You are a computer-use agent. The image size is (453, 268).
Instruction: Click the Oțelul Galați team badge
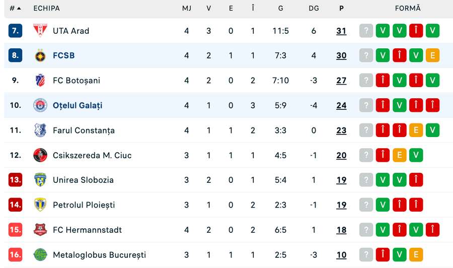40,105
